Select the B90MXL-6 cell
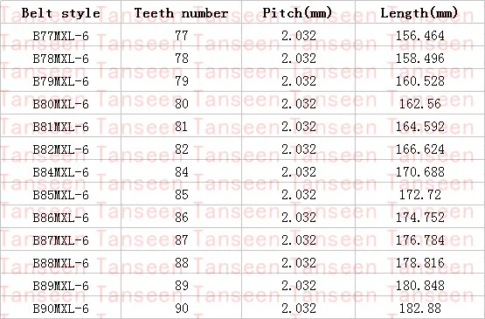Screen dimensions: 485x319 point(60,309)
